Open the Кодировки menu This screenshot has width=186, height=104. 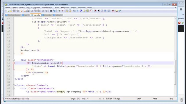tap(36, 8)
